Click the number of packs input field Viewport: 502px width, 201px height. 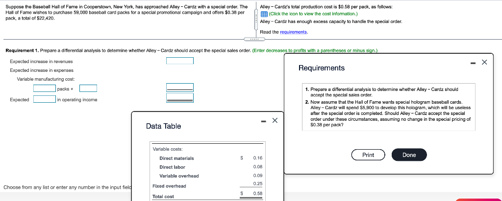coord(45,88)
